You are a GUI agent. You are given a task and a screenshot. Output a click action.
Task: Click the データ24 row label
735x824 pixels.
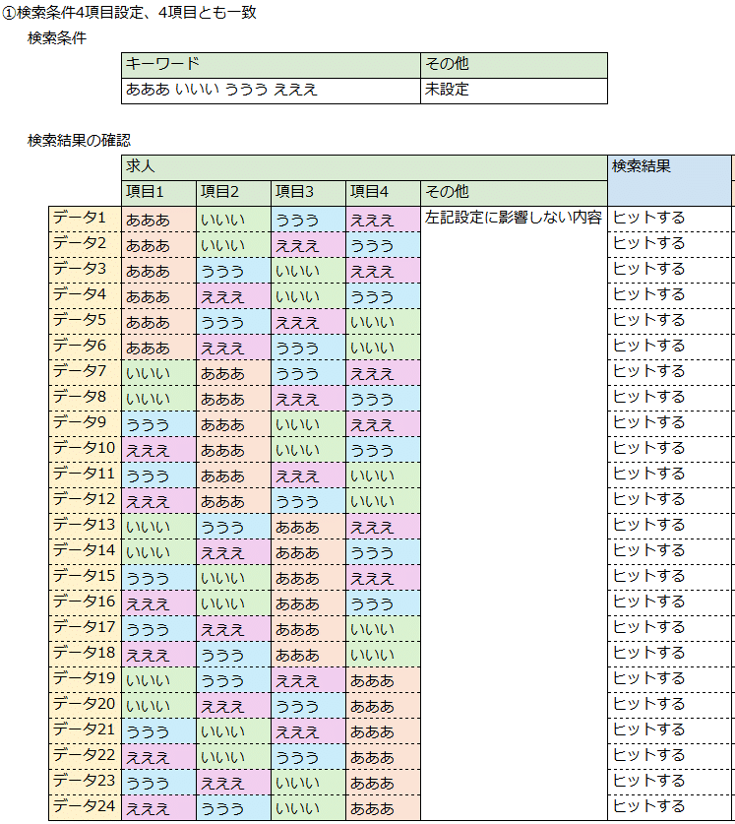click(85, 806)
